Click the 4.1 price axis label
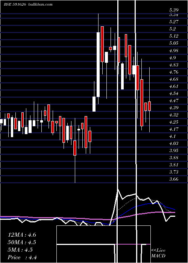Screen dimensions: 188x263 pos(173,136)
